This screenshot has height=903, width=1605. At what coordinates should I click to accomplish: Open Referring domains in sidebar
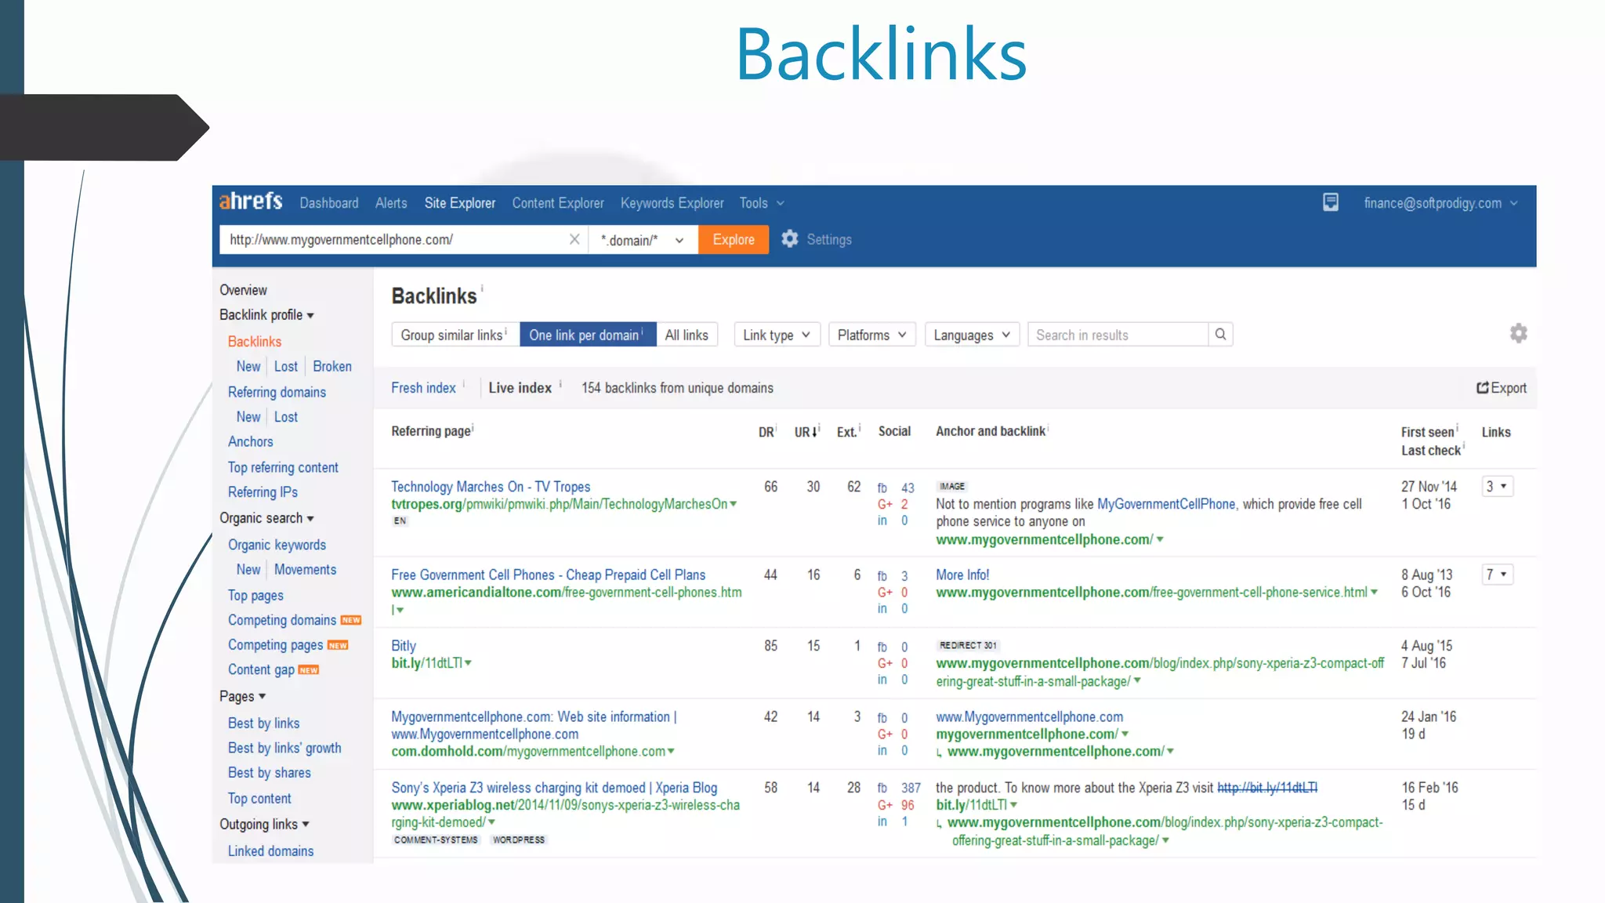tap(277, 392)
